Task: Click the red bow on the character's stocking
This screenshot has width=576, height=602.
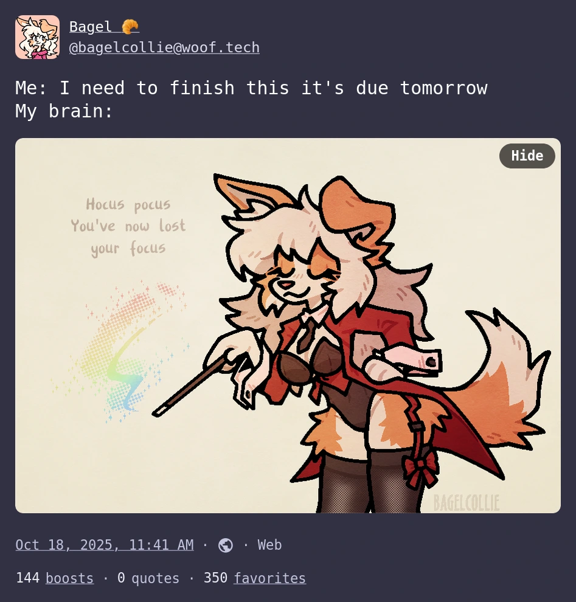Action: 420,469
